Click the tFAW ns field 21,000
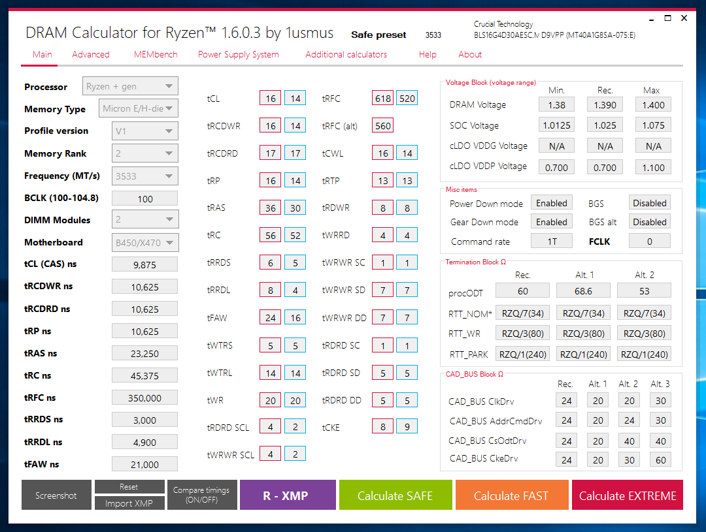Image resolution: width=706 pixels, height=532 pixels. (145, 464)
